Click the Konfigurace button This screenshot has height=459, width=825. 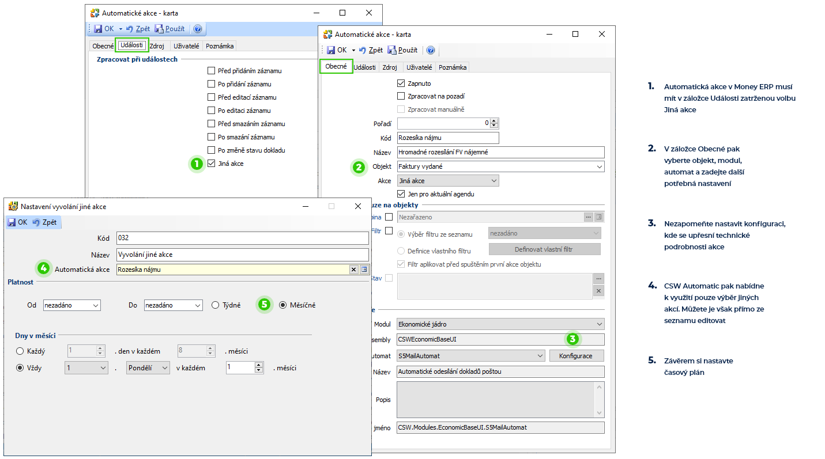click(576, 356)
